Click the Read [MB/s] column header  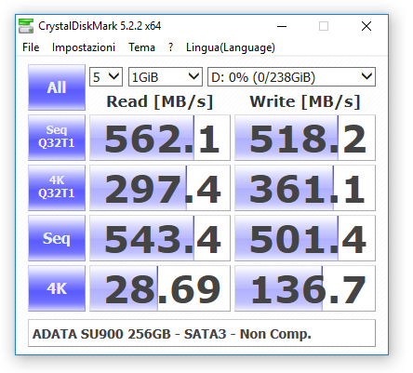[x=160, y=101]
